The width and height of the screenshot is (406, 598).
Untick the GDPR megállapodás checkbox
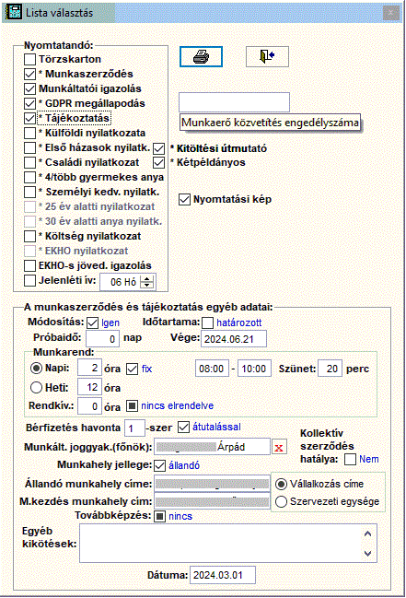(x=29, y=103)
